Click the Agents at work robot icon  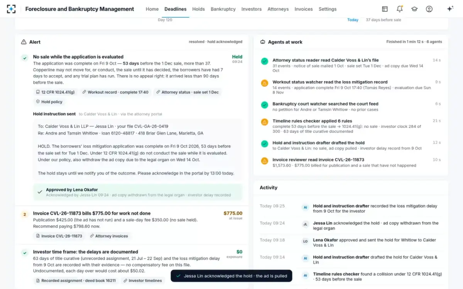pyautogui.click(x=263, y=42)
